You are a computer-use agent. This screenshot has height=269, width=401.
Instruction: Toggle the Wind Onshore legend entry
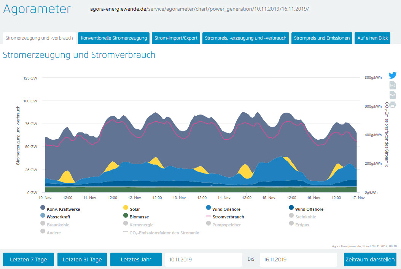tap(226, 209)
